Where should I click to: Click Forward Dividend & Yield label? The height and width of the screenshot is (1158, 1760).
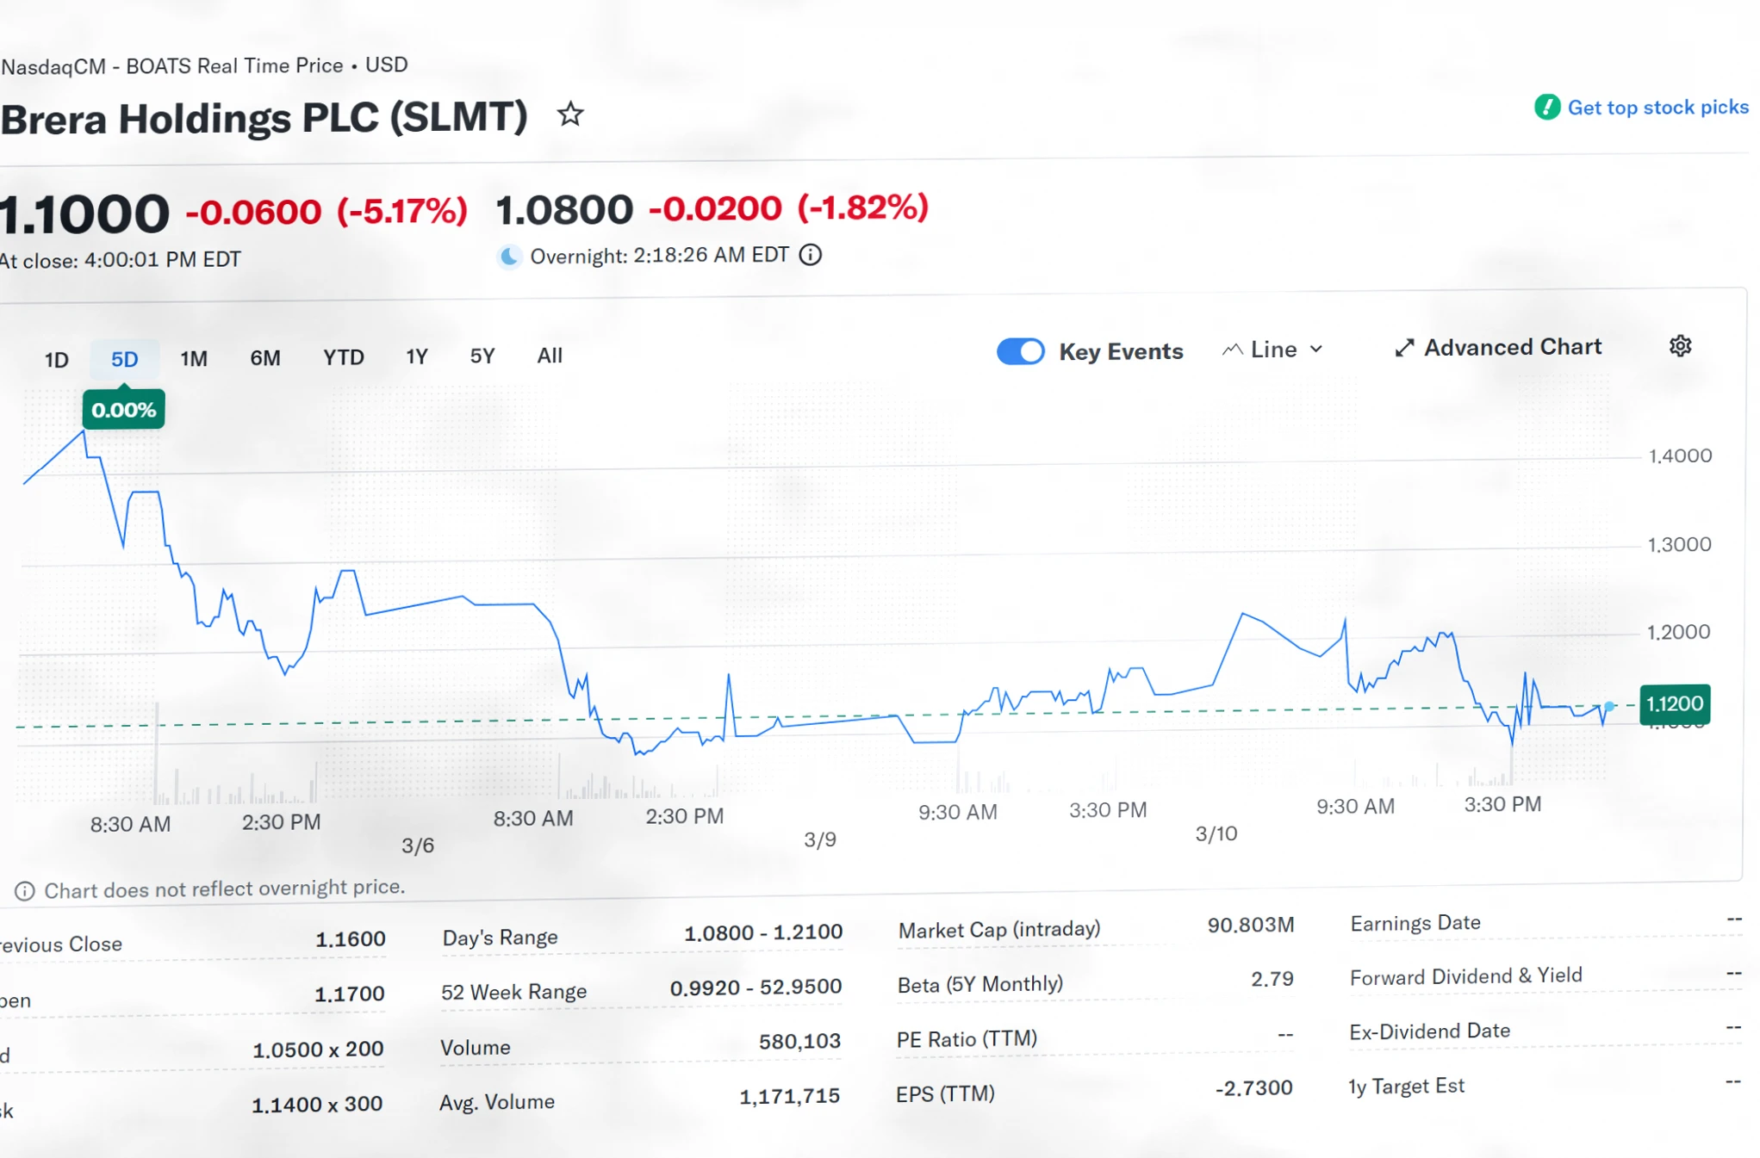[x=1466, y=976]
